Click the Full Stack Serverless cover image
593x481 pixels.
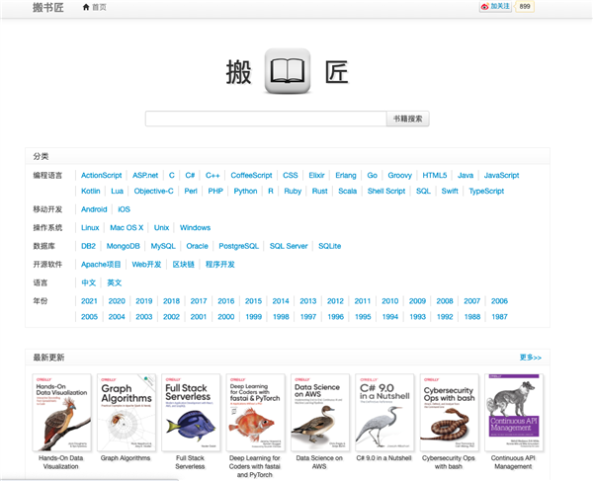click(x=191, y=412)
